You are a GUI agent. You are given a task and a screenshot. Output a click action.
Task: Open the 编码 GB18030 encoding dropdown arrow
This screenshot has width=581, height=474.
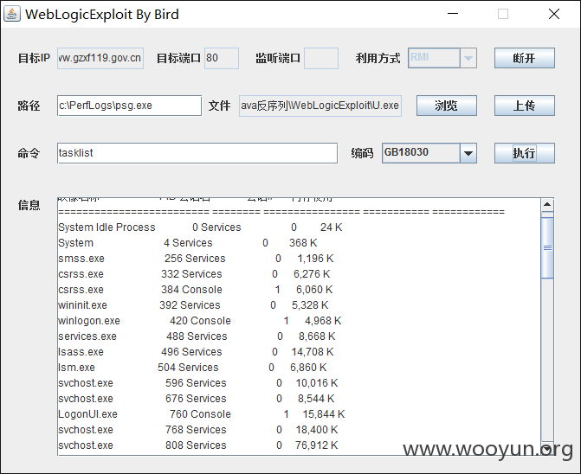(x=468, y=153)
